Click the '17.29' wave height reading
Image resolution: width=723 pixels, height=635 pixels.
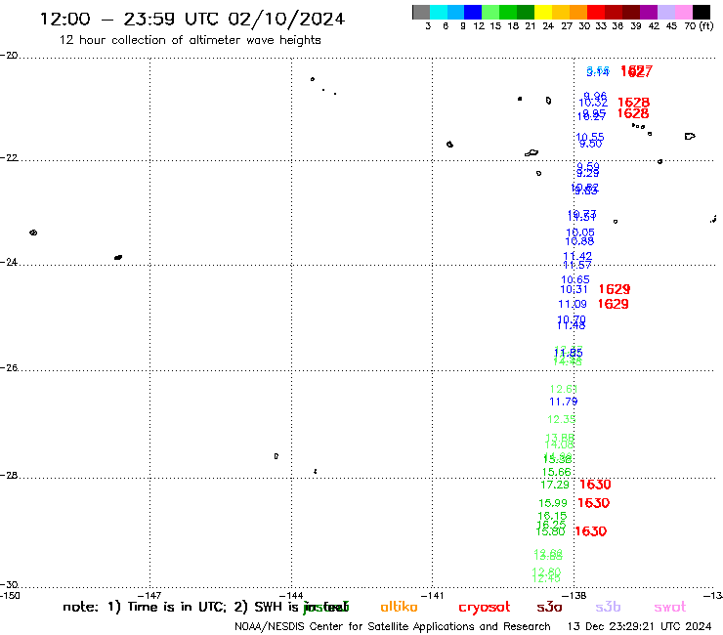[555, 485]
